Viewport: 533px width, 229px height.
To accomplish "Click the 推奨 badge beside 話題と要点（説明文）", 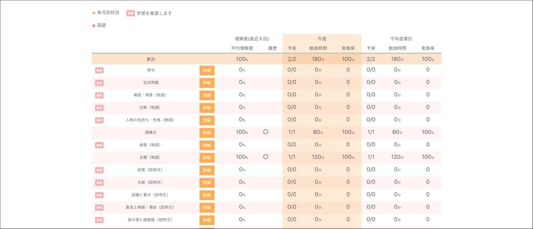I will coord(99,194).
